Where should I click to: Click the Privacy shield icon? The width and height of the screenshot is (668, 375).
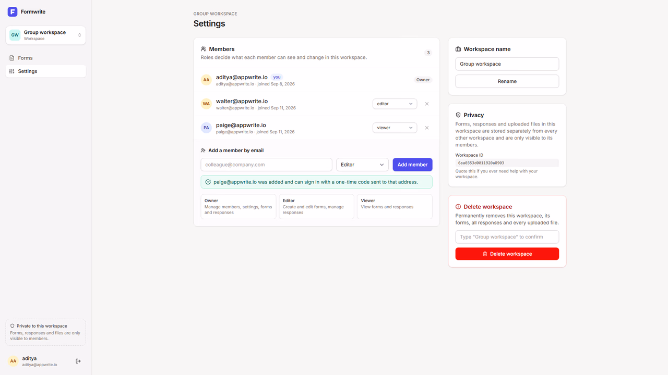tap(458, 115)
